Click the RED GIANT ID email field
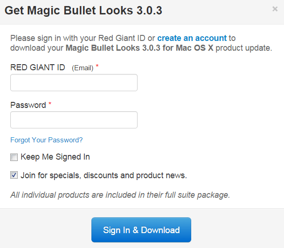 click(74, 83)
